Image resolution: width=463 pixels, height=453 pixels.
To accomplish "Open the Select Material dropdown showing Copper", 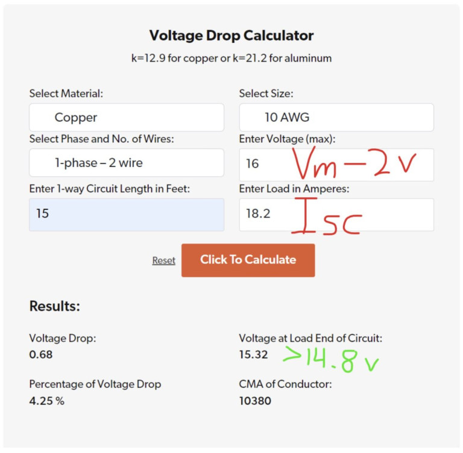I will (126, 118).
